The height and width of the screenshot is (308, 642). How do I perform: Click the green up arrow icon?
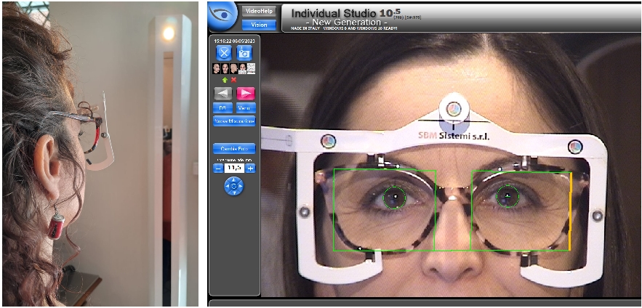pos(225,80)
